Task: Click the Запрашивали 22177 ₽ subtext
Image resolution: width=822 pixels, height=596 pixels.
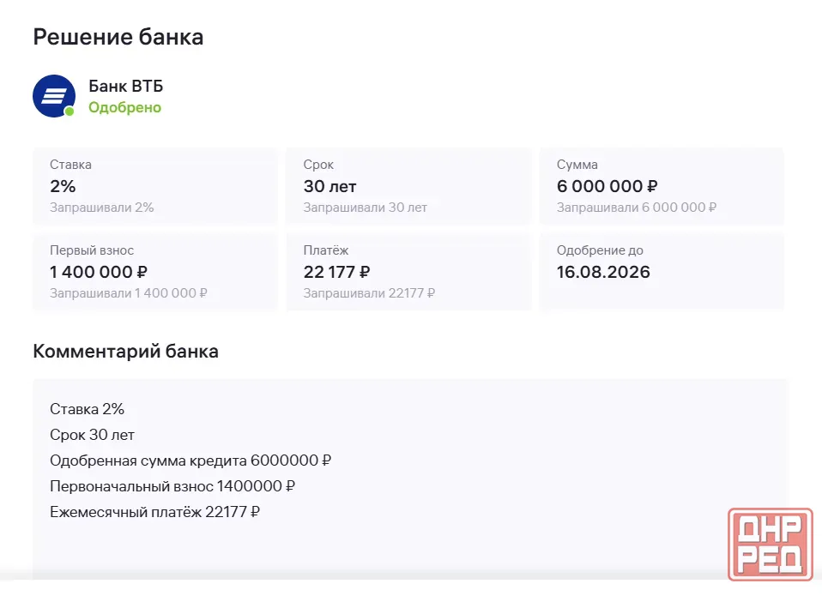Action: [369, 293]
